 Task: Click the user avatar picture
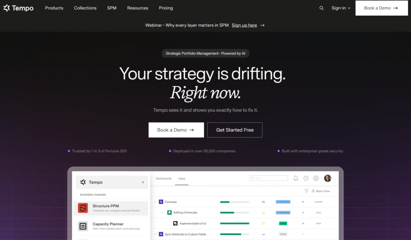point(328,179)
